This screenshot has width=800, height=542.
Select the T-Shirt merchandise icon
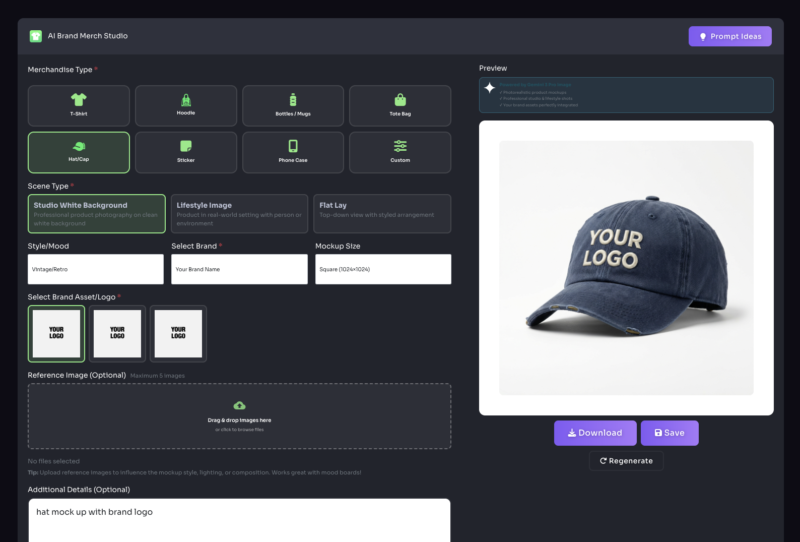click(x=79, y=100)
